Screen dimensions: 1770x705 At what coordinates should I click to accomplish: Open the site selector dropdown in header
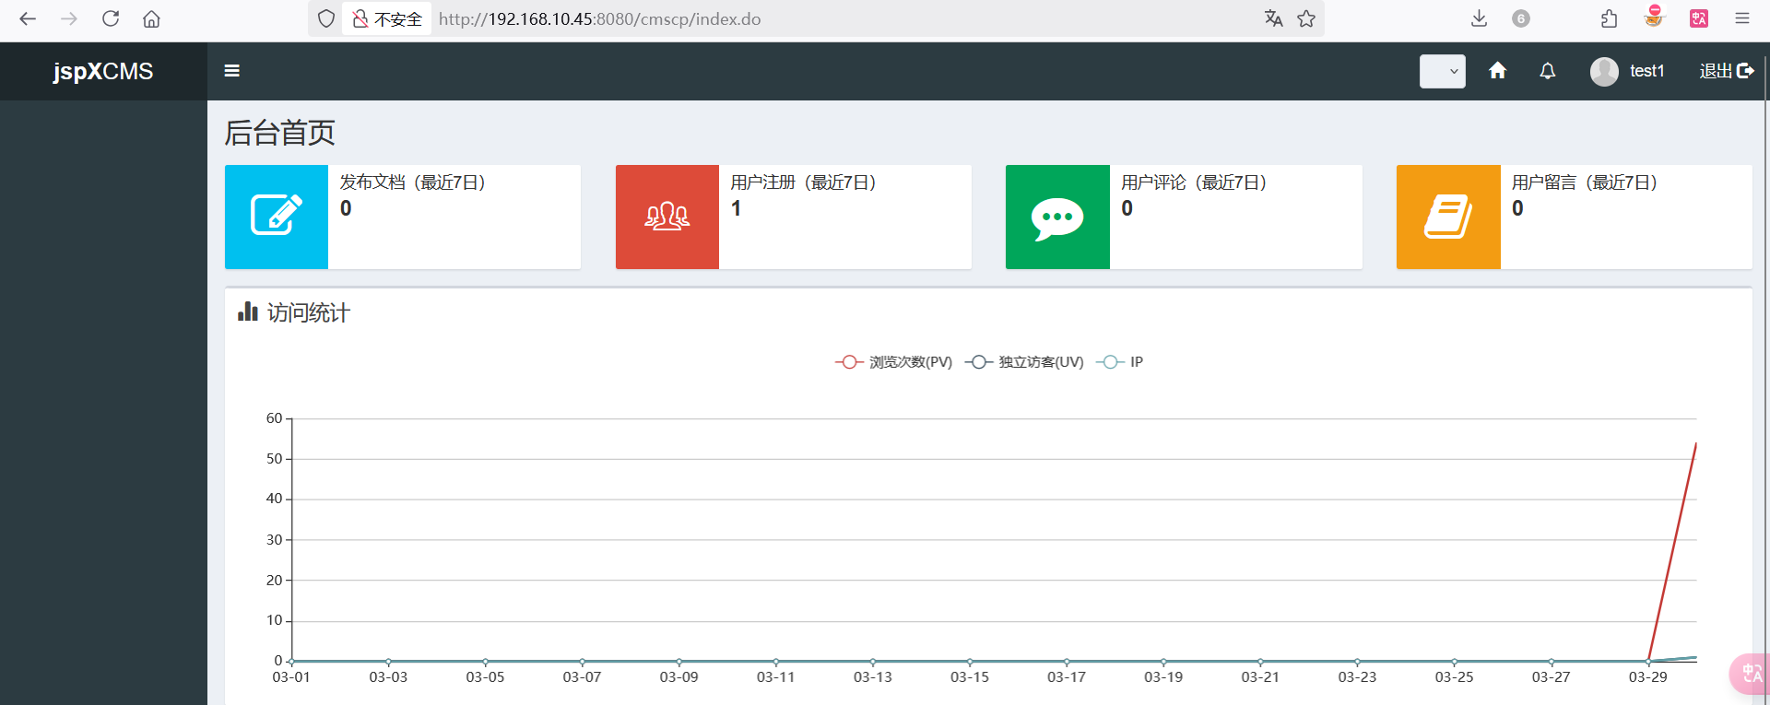click(x=1443, y=71)
